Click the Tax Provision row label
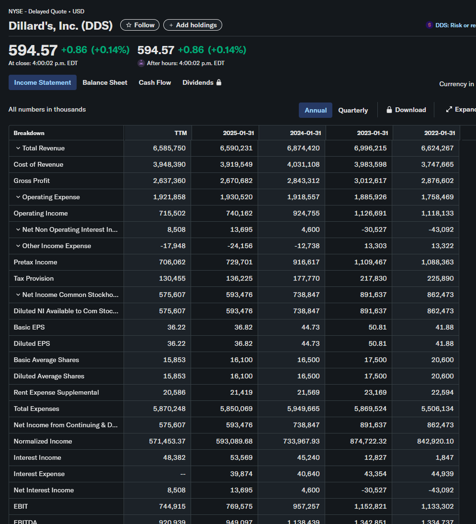476x524 pixels. [34, 278]
